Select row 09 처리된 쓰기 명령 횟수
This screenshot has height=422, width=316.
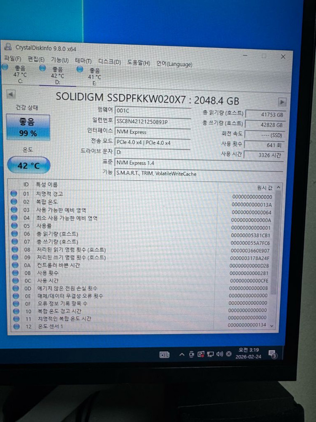coord(142,258)
